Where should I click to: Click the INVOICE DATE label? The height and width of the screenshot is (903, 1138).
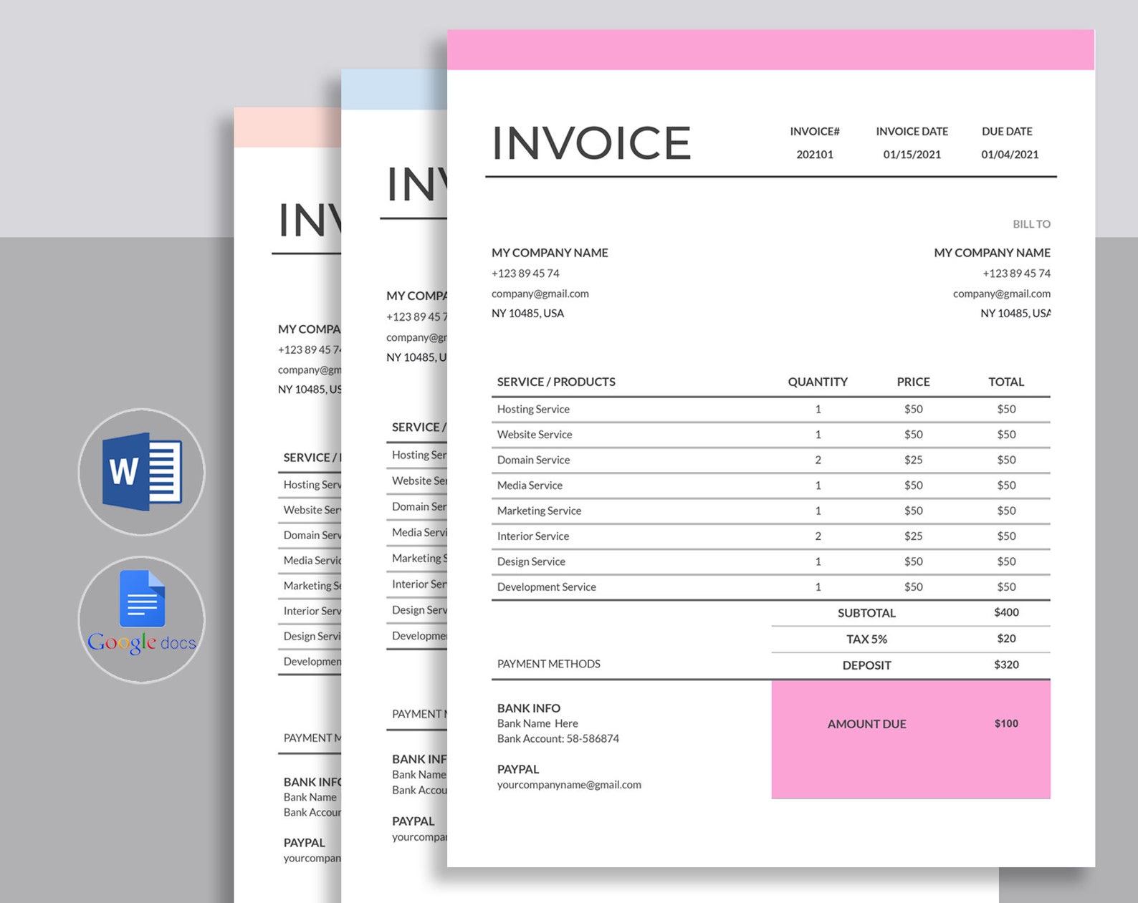[x=912, y=132]
